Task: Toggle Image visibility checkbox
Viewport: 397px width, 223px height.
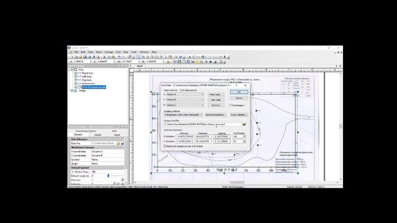Action: point(73,90)
